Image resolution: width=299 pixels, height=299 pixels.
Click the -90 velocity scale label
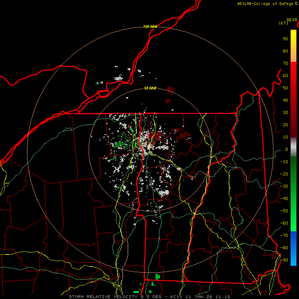pos(284,260)
